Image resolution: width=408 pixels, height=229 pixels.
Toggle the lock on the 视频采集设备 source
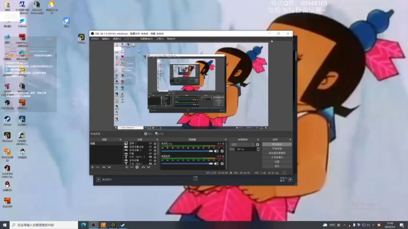click(x=155, y=147)
